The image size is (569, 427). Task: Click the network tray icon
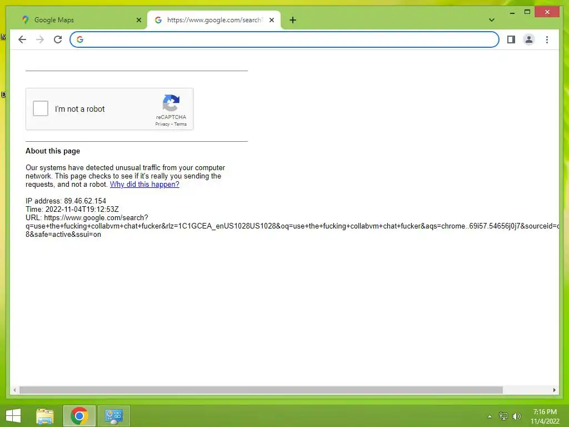pos(503,416)
